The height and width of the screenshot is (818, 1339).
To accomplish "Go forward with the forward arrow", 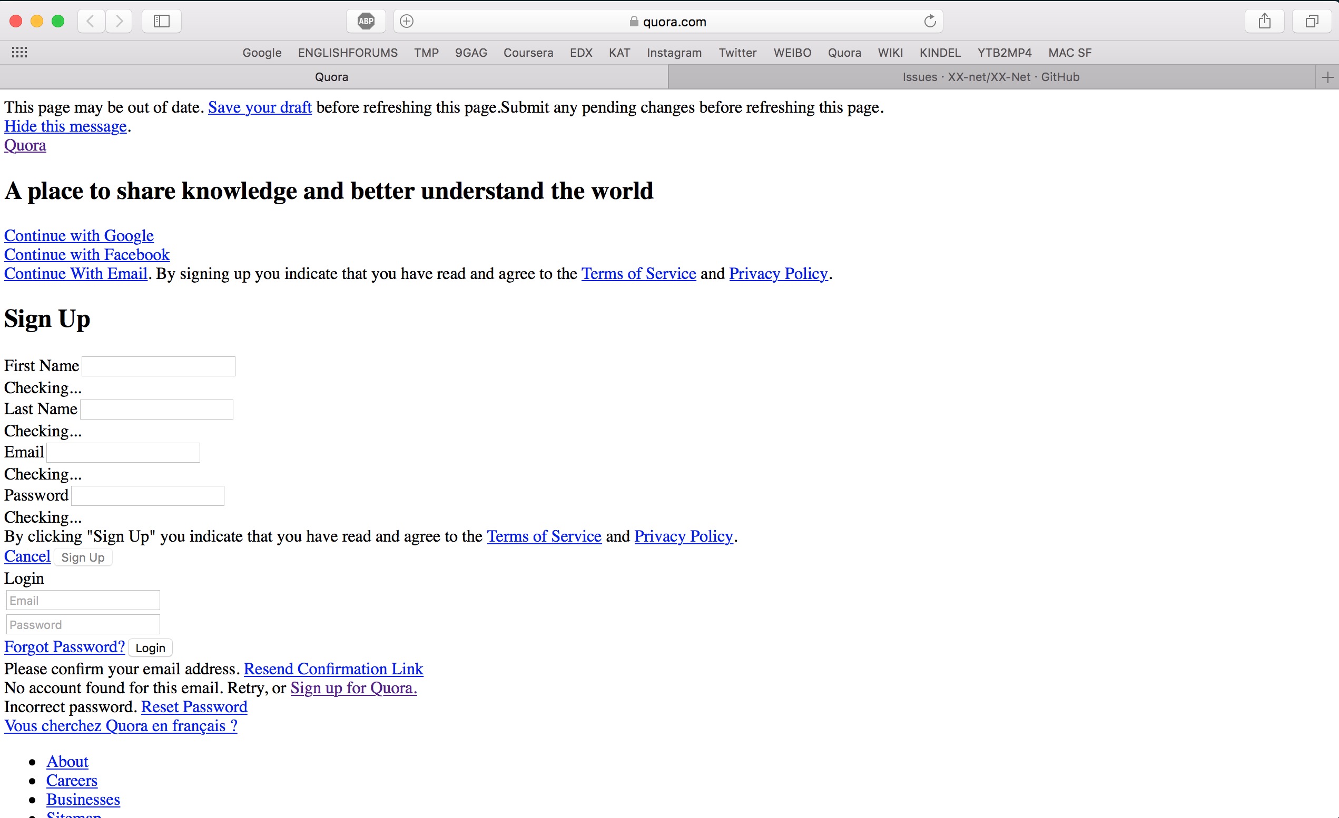I will click(x=119, y=21).
